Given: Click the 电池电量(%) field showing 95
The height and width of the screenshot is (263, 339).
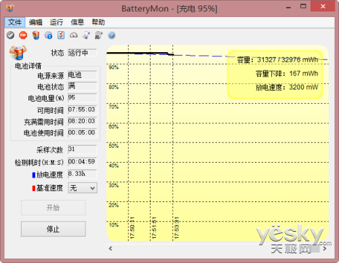Looking at the screenshot, I should pos(83,98).
